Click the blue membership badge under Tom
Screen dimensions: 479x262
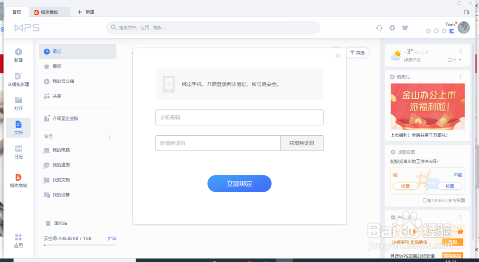coord(452,31)
